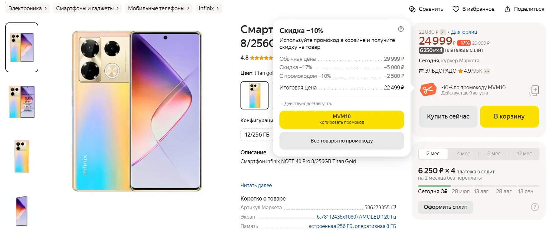This screenshot has height=232, width=552.
Task: Click the heart favorites icon
Action: [456, 9]
